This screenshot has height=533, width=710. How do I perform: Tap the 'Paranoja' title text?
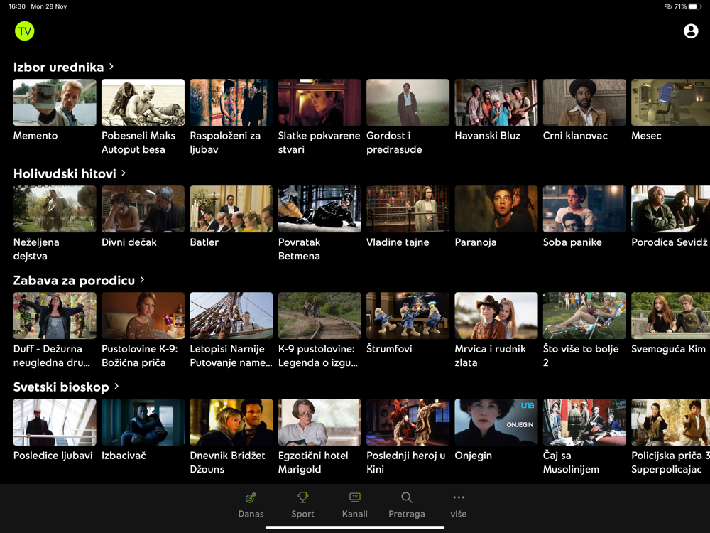(x=476, y=242)
